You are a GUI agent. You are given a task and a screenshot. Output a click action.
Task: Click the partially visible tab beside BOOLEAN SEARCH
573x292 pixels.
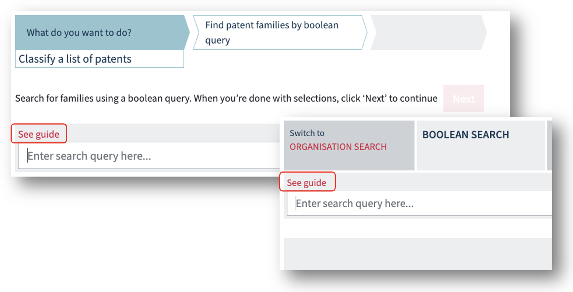[549, 145]
